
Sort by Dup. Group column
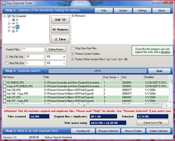(112, 77)
